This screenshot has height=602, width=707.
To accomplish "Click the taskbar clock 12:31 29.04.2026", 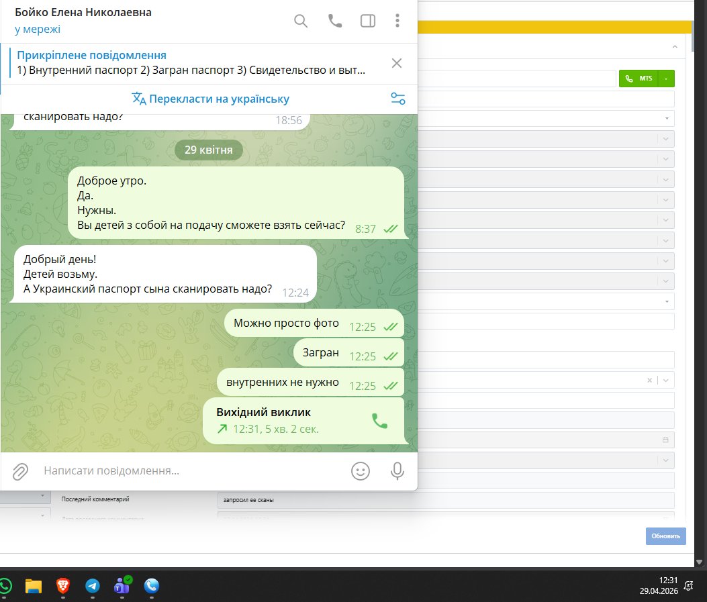I will pos(659,586).
